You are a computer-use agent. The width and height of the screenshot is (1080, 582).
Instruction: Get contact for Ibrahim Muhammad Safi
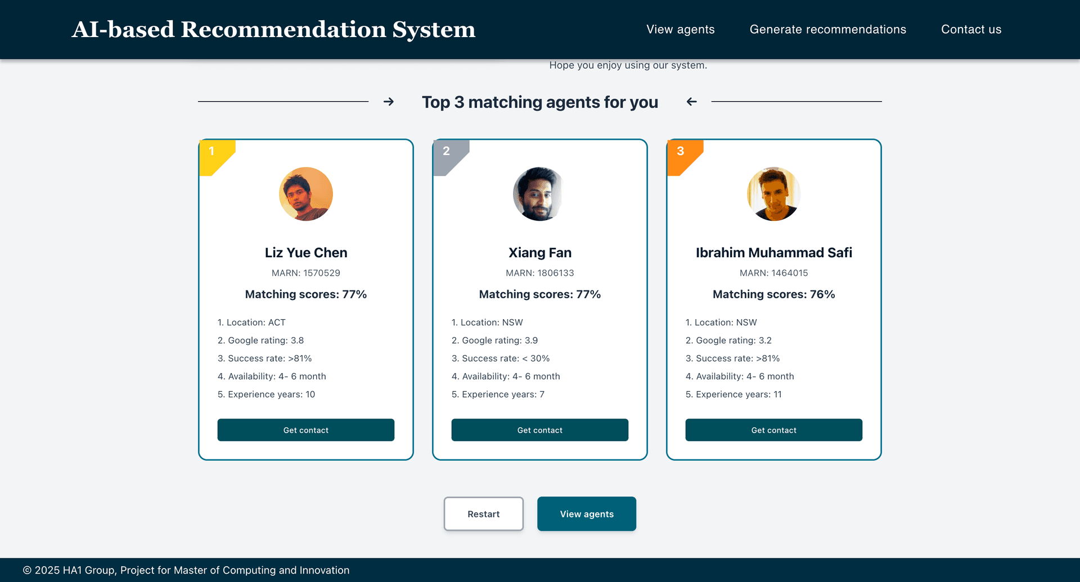(x=774, y=430)
